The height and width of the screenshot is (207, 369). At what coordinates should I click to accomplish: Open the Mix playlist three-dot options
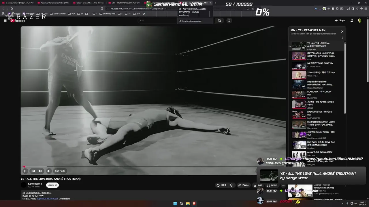342,38
